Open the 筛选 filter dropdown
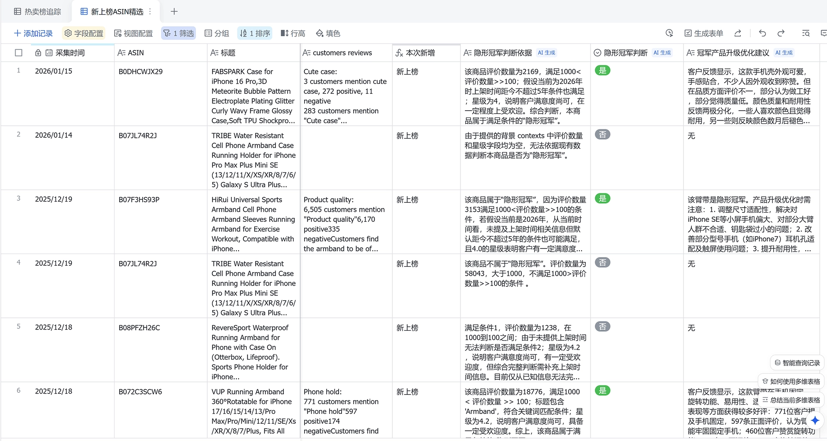Viewport: 827px width, 441px height. click(178, 33)
